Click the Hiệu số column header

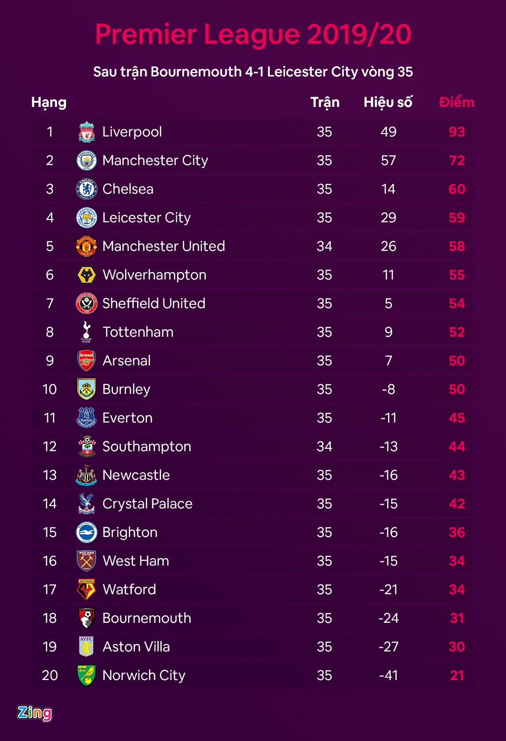coord(388,102)
